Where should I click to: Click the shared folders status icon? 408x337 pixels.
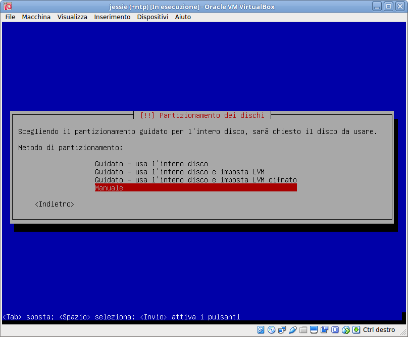(x=303, y=330)
